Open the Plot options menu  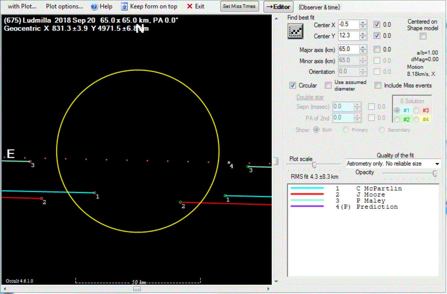(64, 6)
